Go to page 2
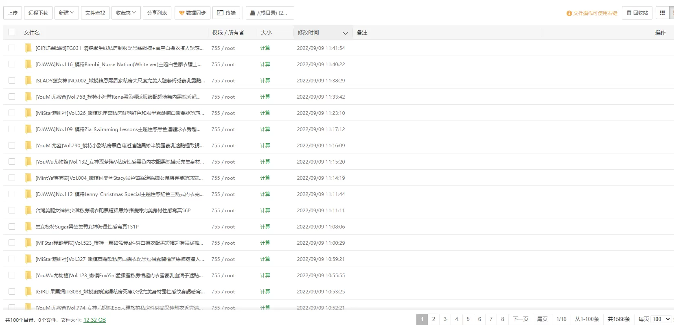This screenshot has height=334, width=674. pyautogui.click(x=433, y=319)
